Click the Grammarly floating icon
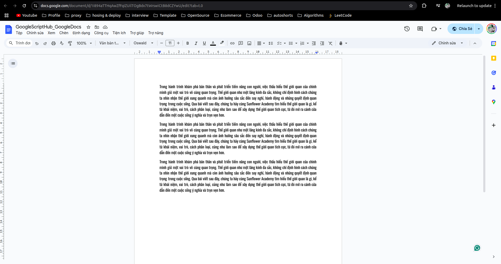Image resolution: width=501 pixels, height=264 pixels. [477, 248]
